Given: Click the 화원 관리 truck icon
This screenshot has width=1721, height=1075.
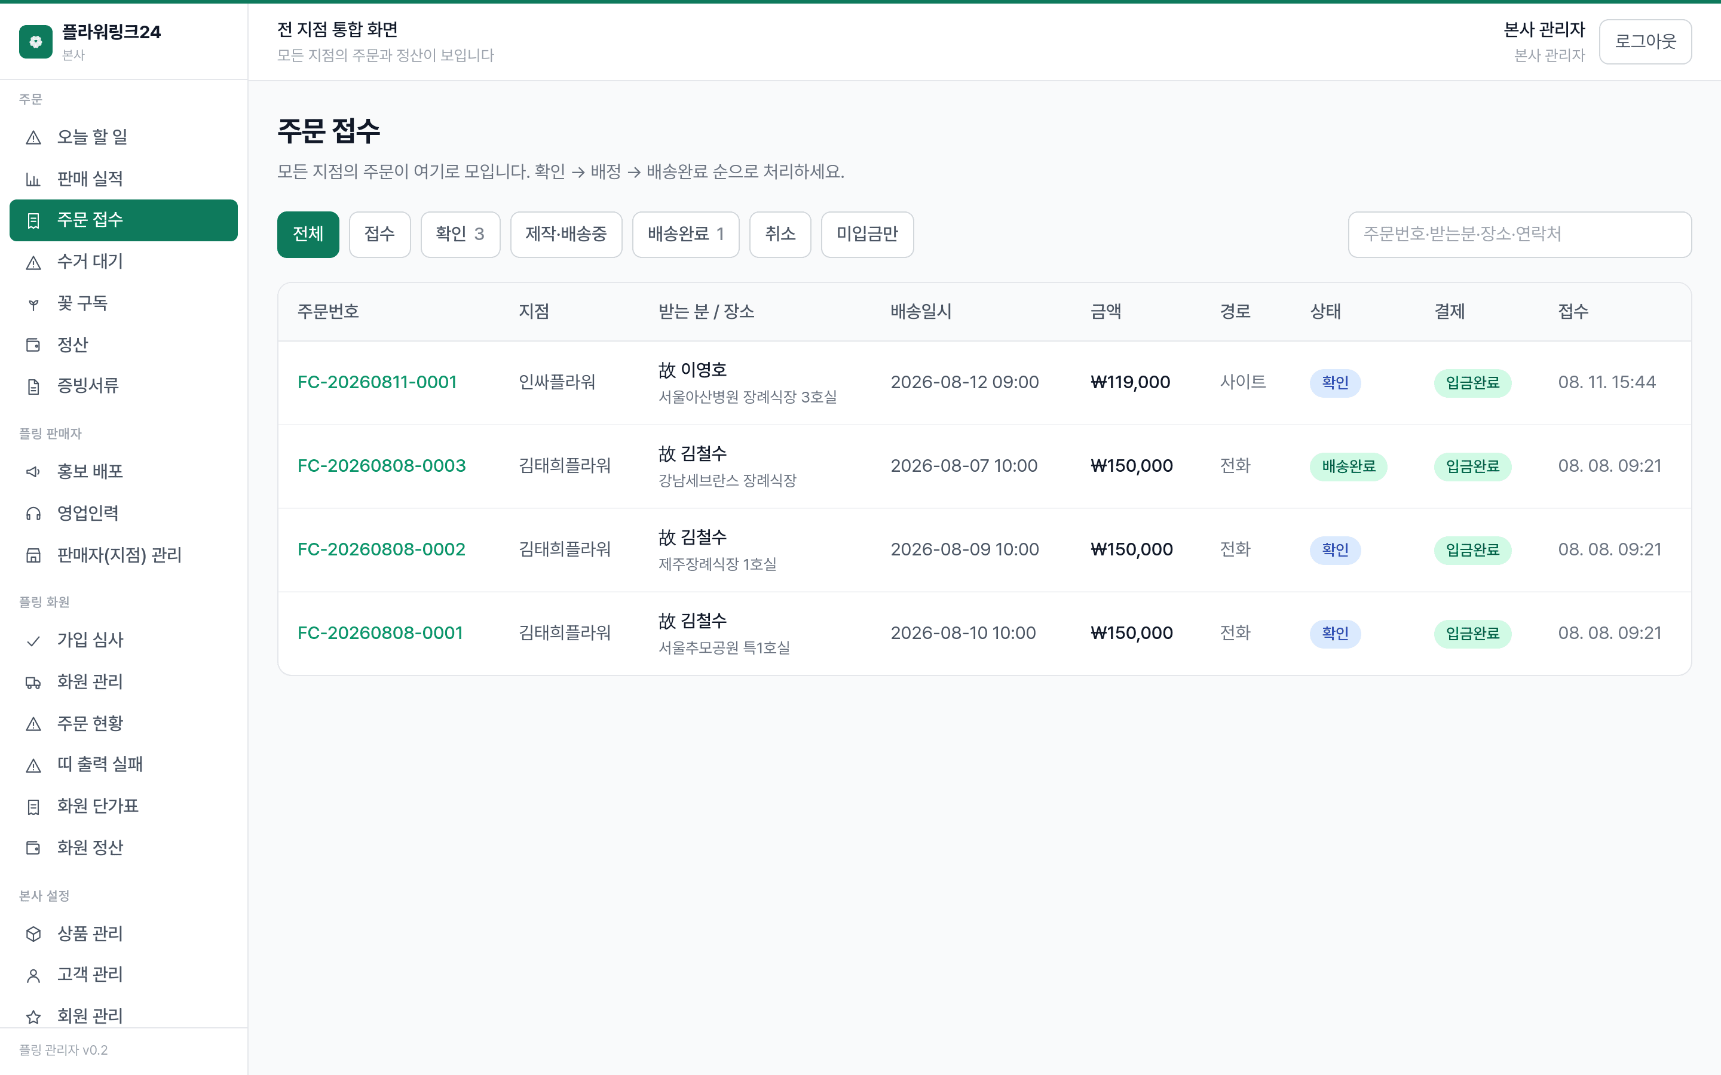Looking at the screenshot, I should 33,683.
